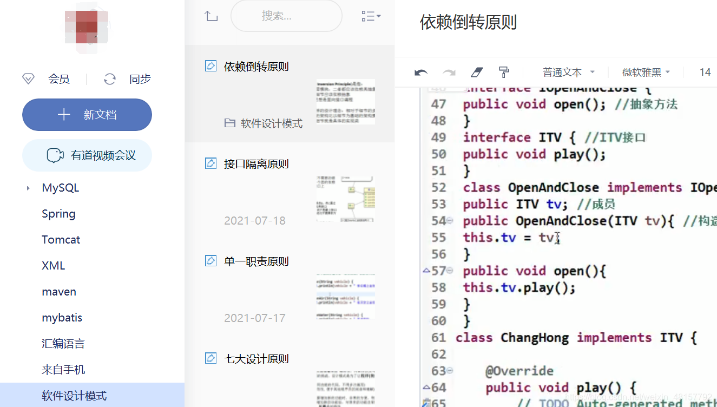Click code line 'class ChangHong implements ITV {'
The height and width of the screenshot is (407, 717).
click(x=576, y=338)
